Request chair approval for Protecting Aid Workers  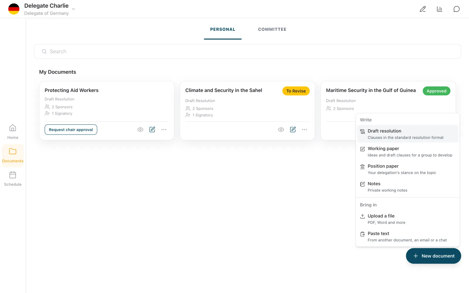tap(71, 130)
